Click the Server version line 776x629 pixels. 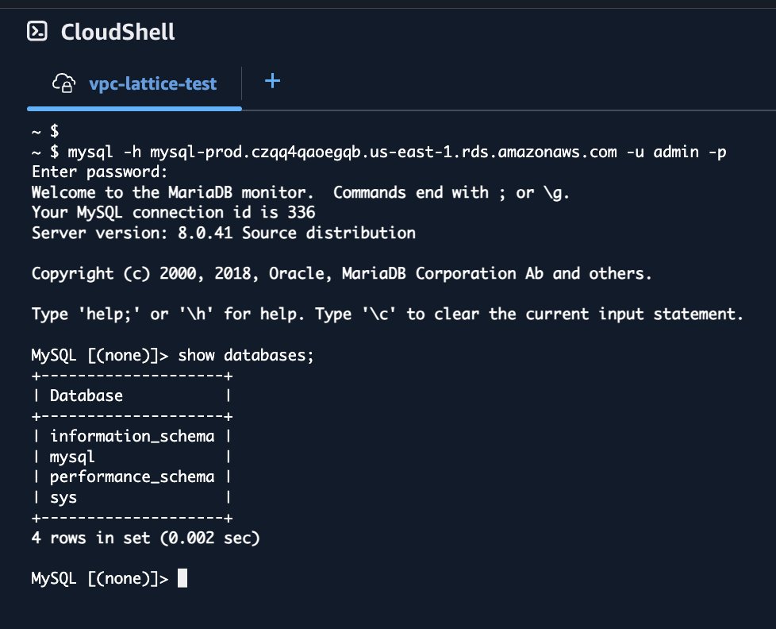pyautogui.click(x=222, y=233)
